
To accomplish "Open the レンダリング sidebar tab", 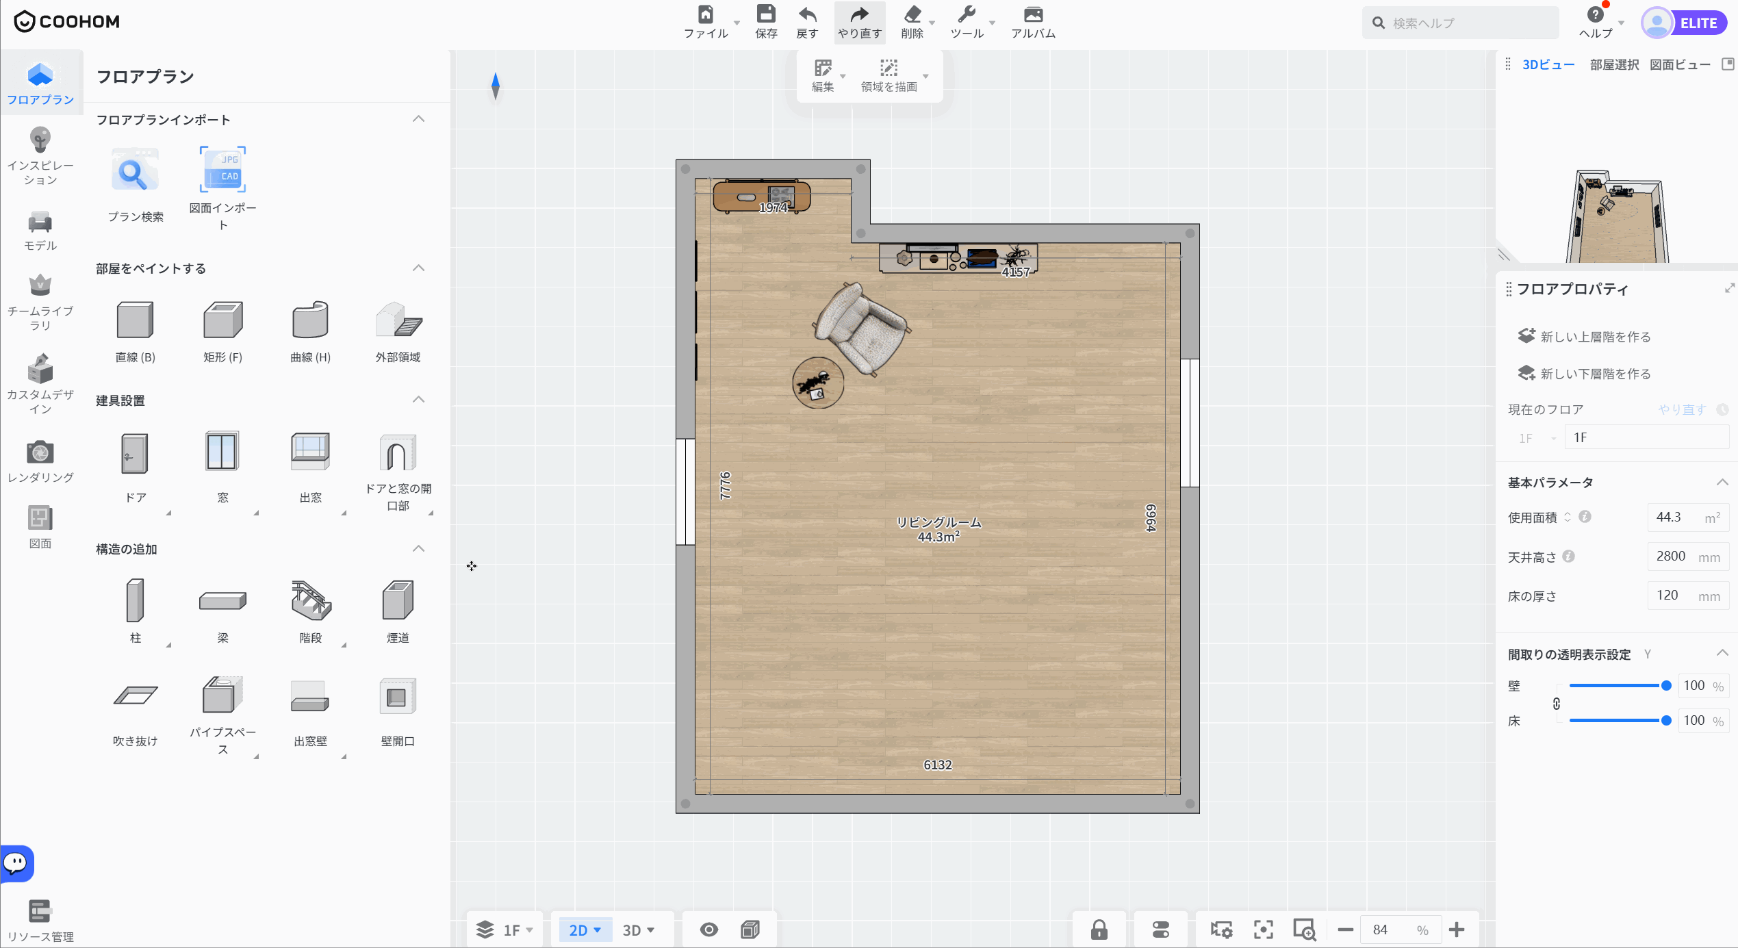I will tap(40, 461).
